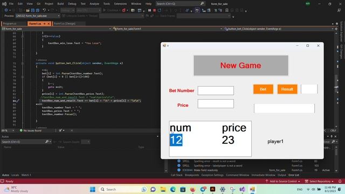Open the Autos search depth dropdown

86,142
